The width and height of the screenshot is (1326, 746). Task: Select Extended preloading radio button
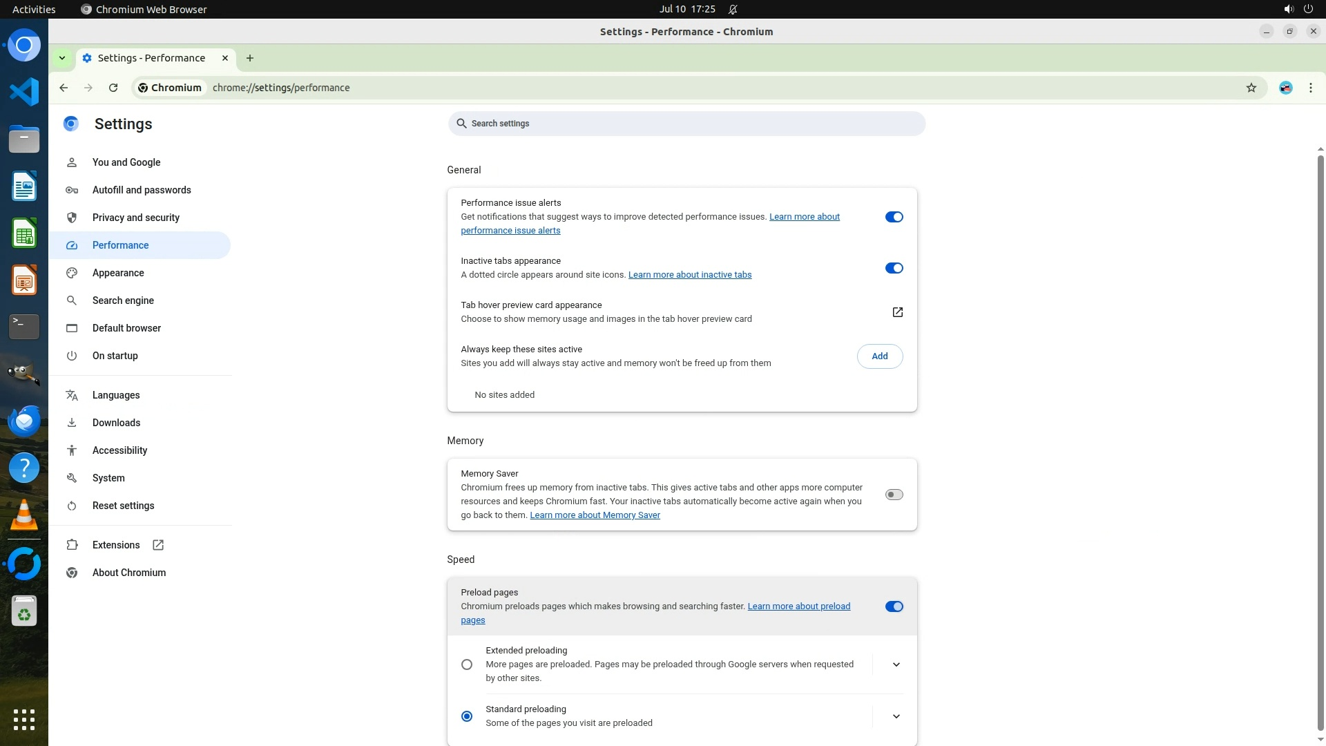pos(467,664)
